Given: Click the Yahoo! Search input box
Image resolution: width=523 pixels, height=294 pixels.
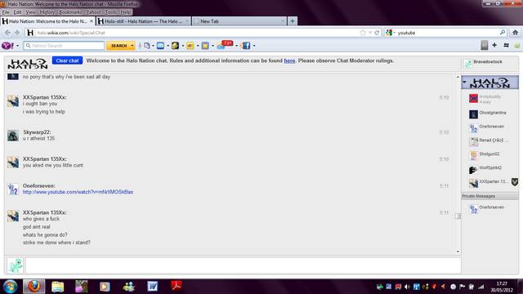Looking at the screenshot, I should point(64,46).
